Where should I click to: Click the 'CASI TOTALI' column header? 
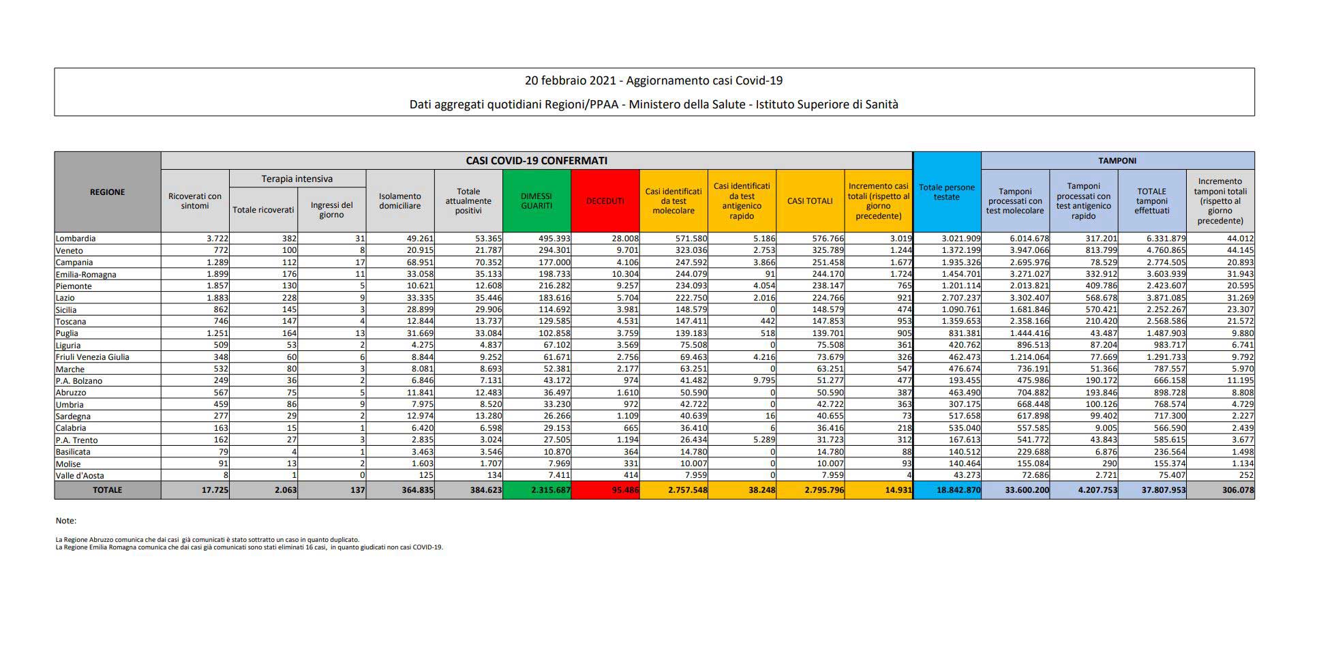pos(810,201)
